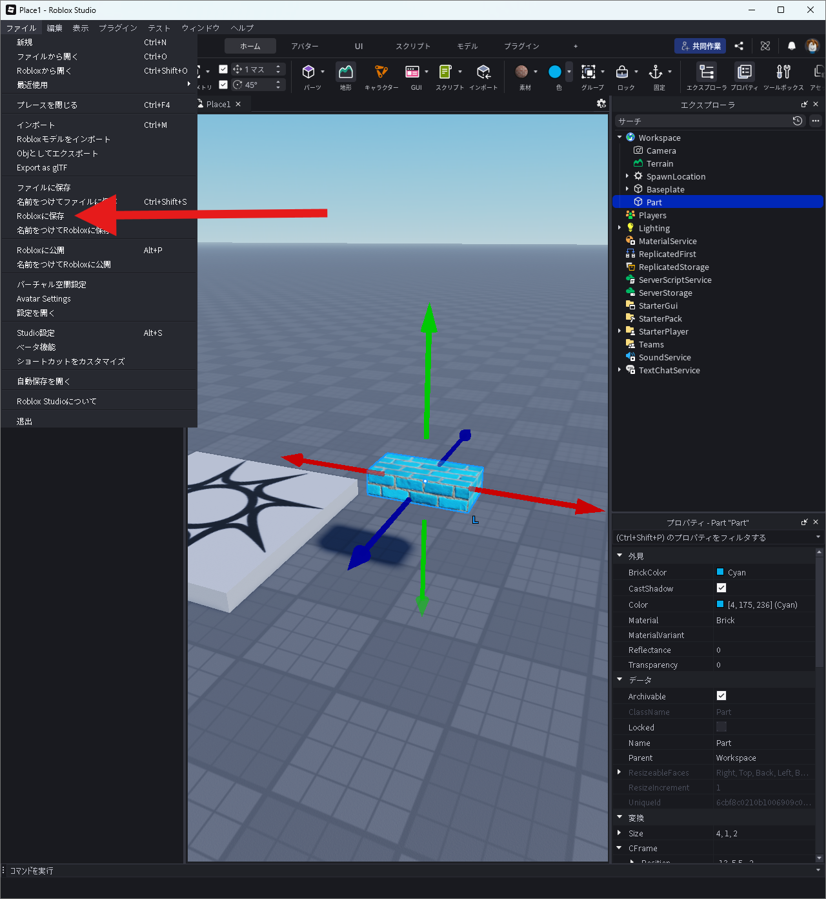Click the cyan Color property swatch
Image resolution: width=826 pixels, height=899 pixels.
[720, 604]
